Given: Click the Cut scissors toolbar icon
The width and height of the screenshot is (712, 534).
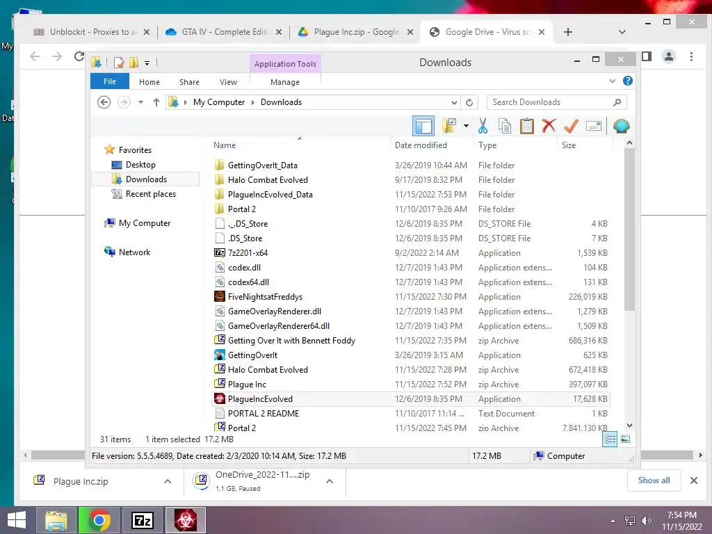Looking at the screenshot, I should pos(483,126).
